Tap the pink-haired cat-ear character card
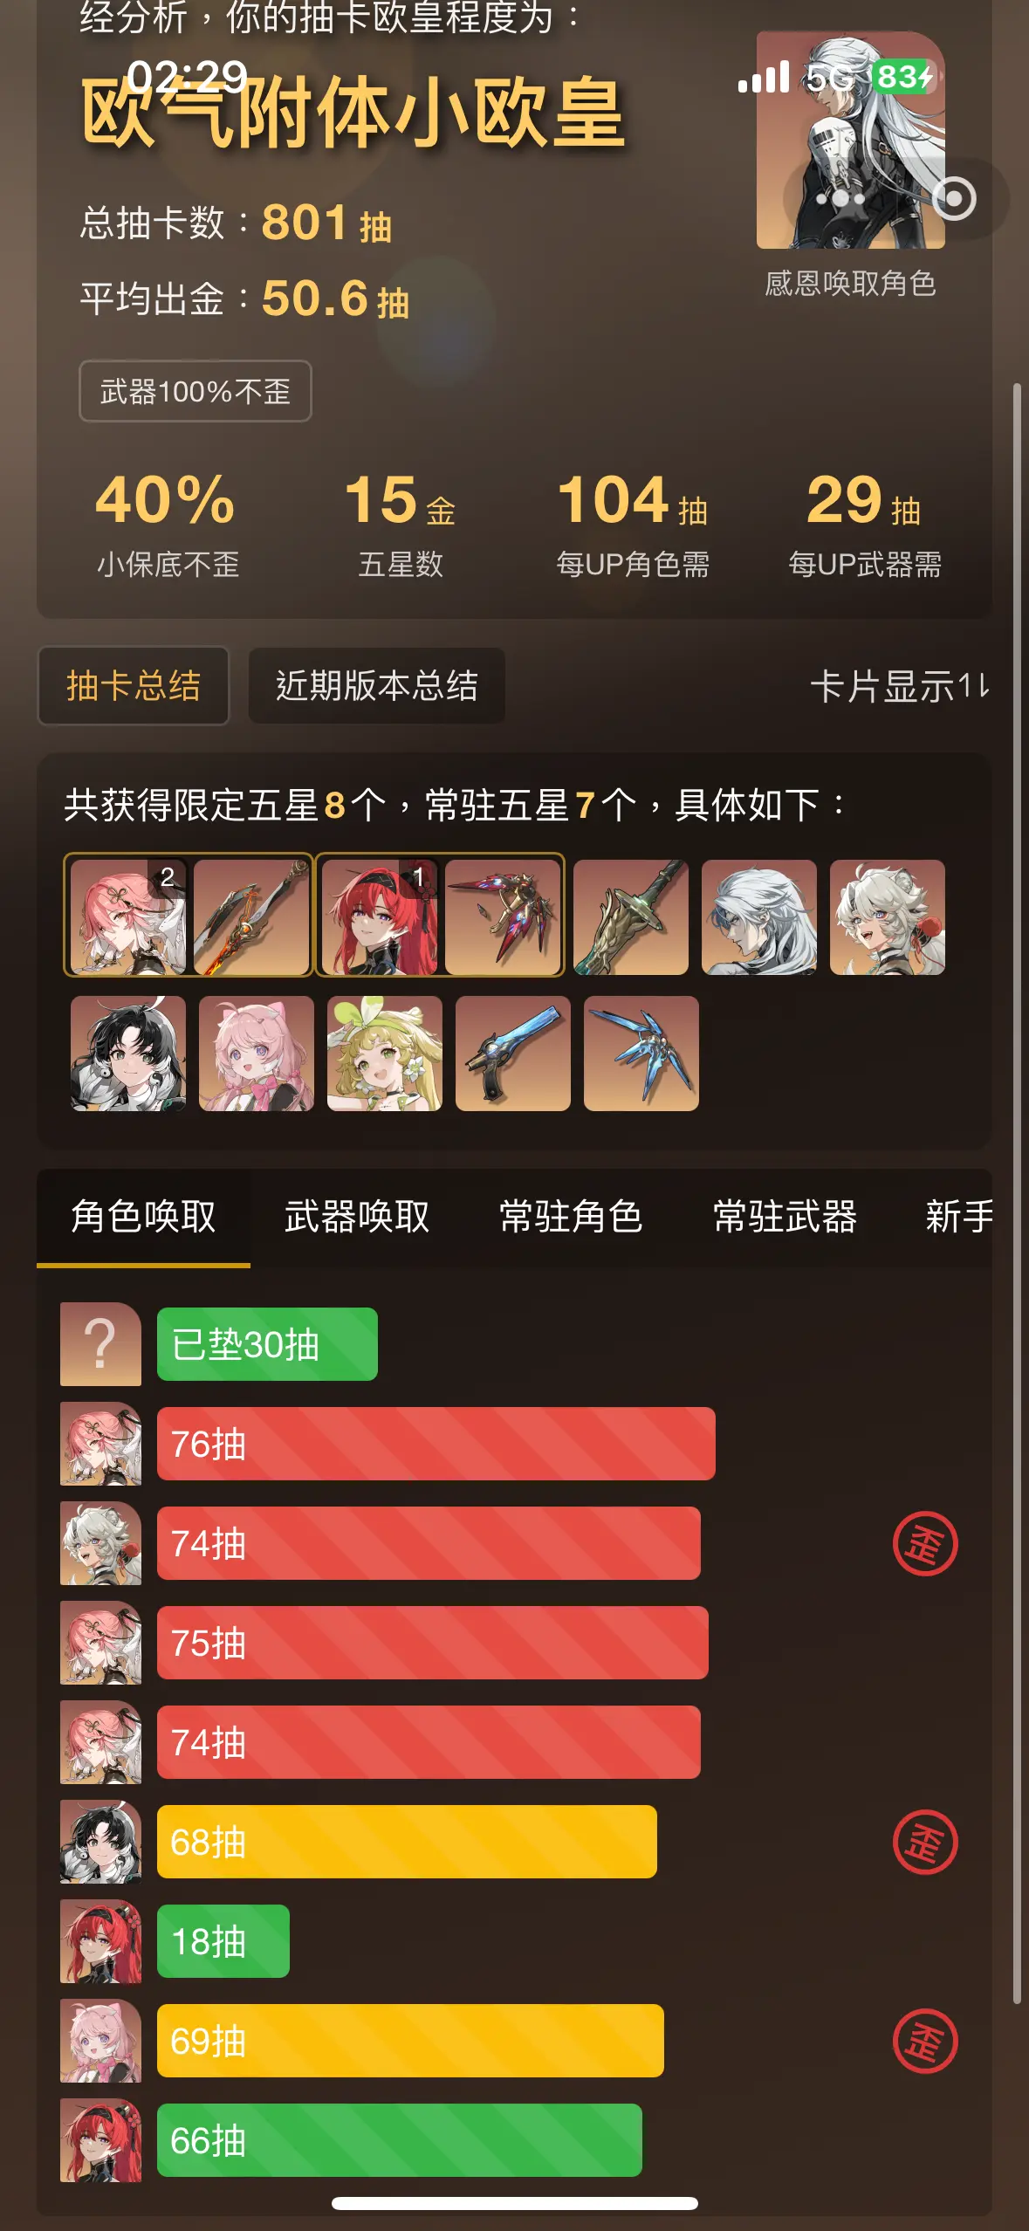Screen dimensions: 1029x2231 (x=257, y=1054)
